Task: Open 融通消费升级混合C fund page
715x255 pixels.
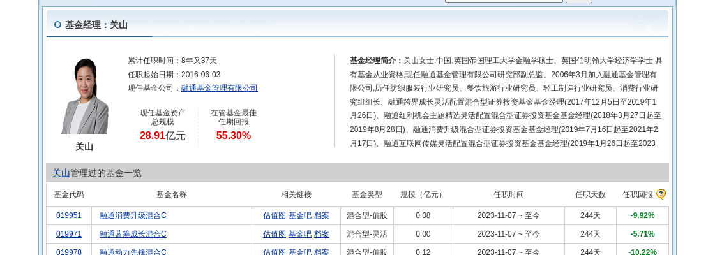Action: (133, 215)
